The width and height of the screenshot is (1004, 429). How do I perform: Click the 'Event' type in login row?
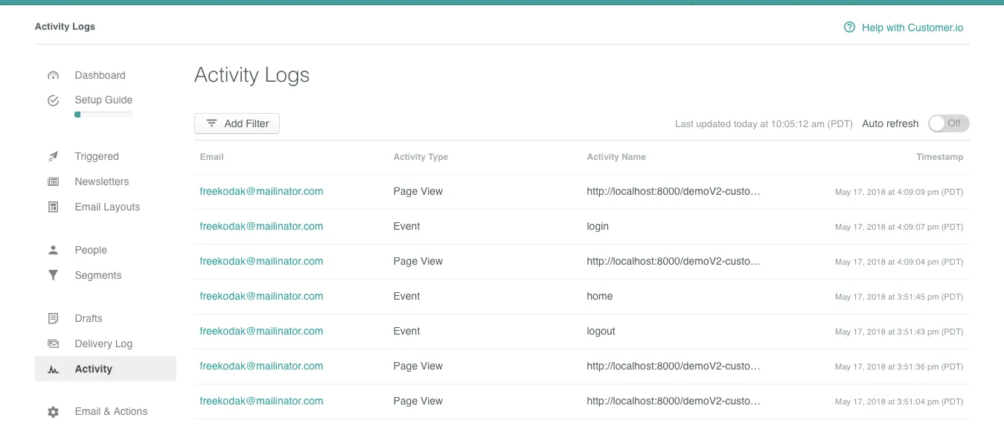coord(407,227)
